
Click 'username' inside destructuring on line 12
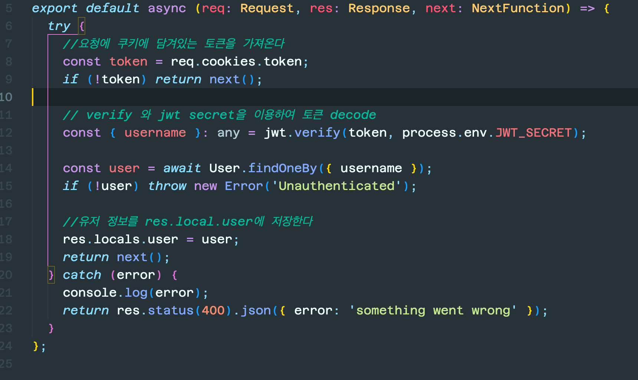[155, 133]
